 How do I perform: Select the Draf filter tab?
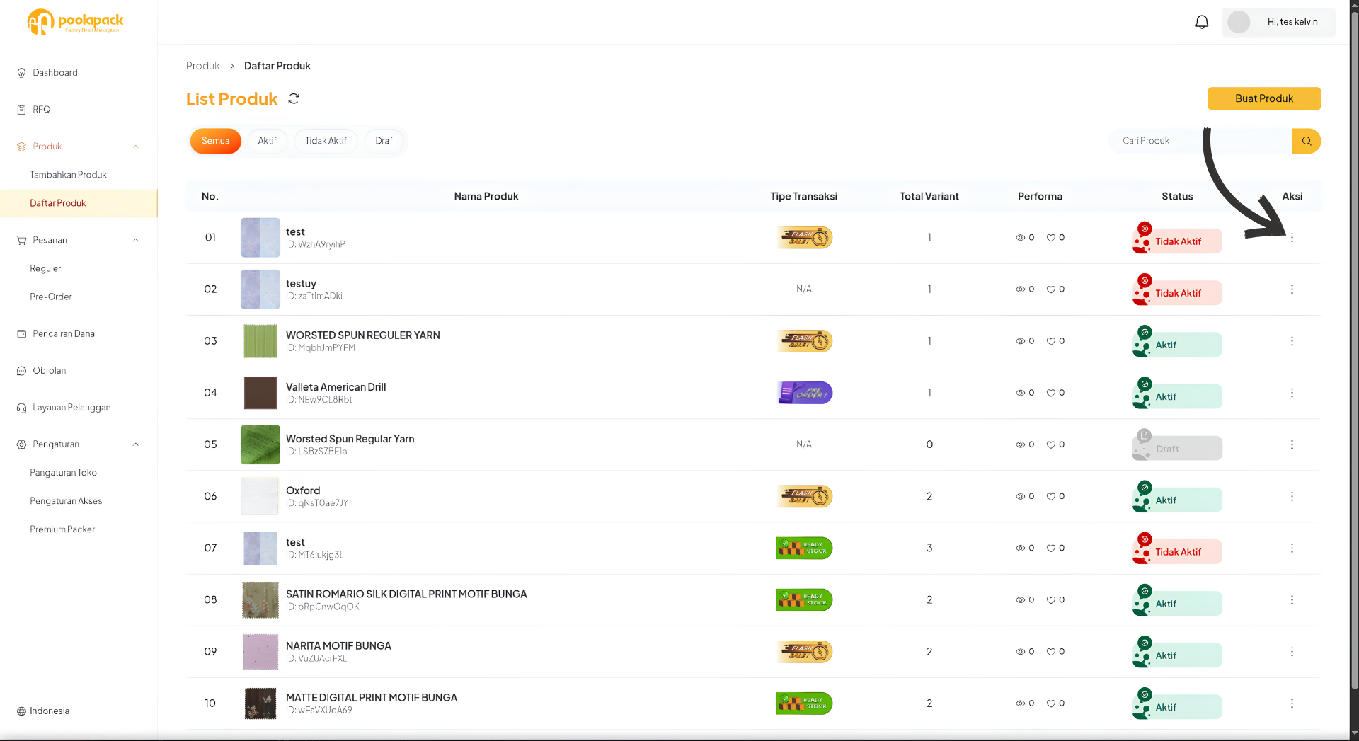click(x=384, y=141)
